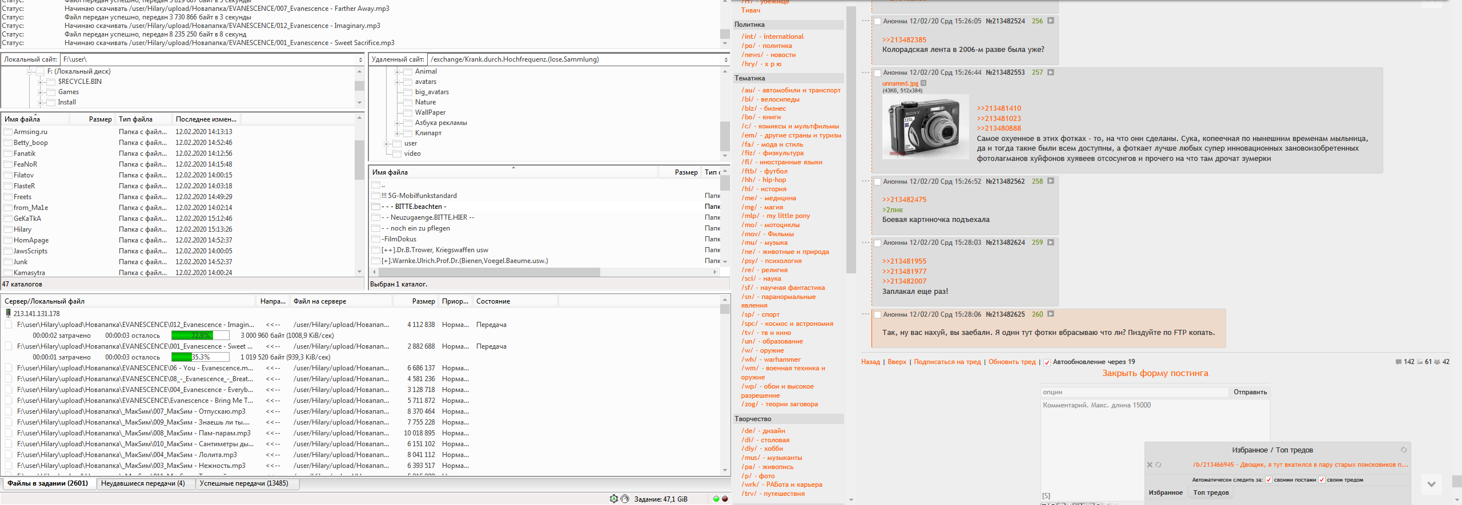Tick the checkbox on post №213482624
Screen dimensions: 1462x505
point(877,243)
